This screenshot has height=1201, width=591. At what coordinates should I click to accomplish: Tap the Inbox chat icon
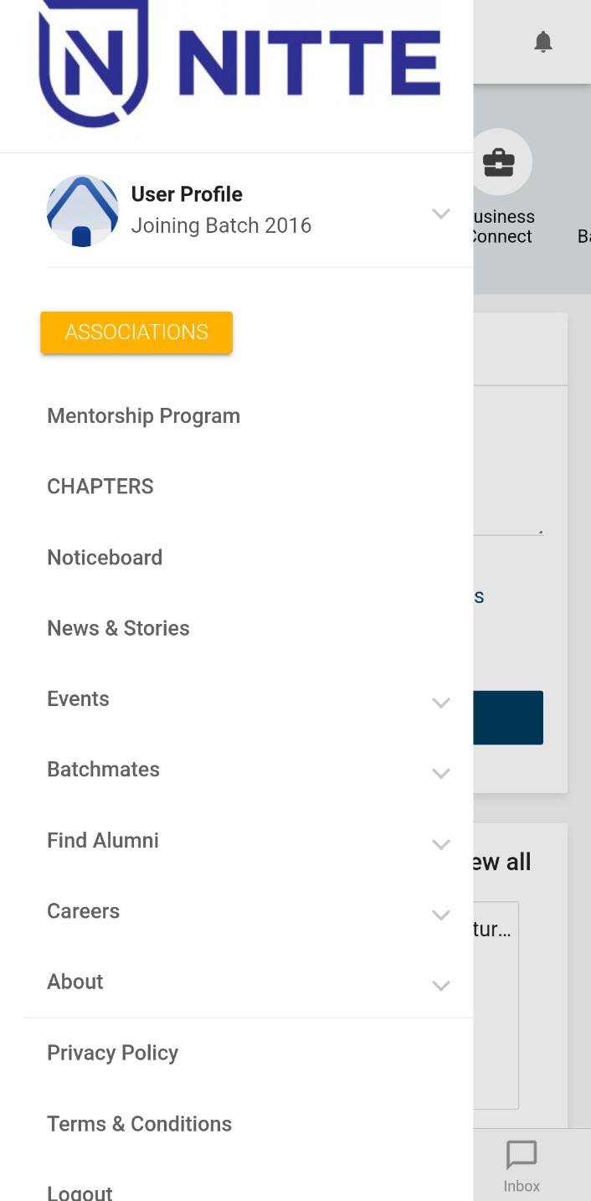click(x=522, y=1156)
